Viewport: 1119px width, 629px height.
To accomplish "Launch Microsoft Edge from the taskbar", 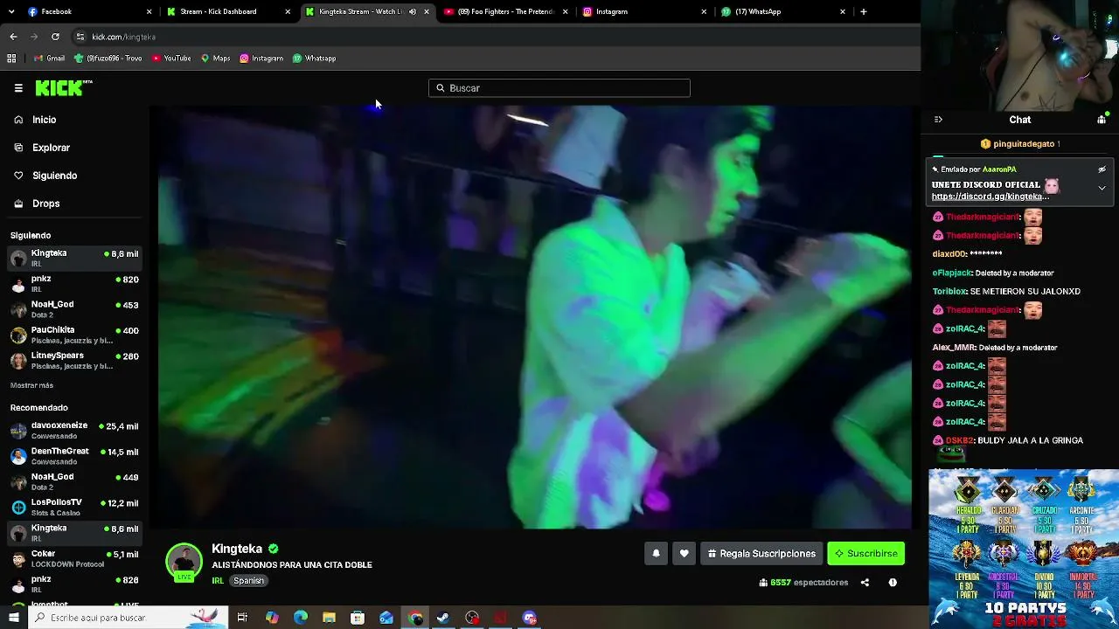I will pyautogui.click(x=301, y=618).
